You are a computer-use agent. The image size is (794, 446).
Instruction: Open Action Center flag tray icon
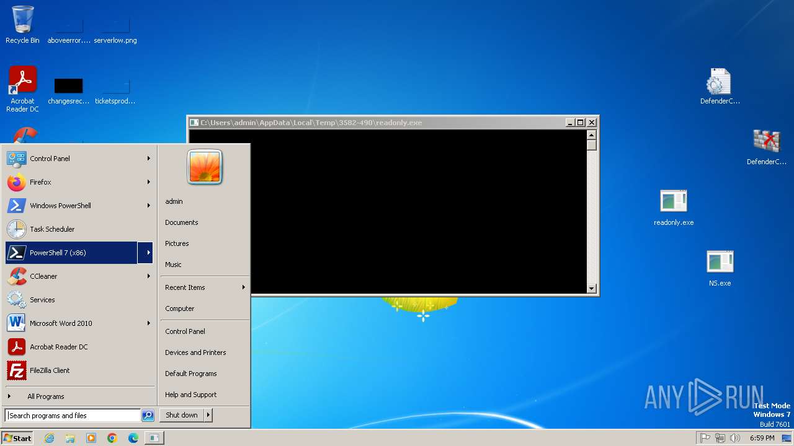pos(705,438)
